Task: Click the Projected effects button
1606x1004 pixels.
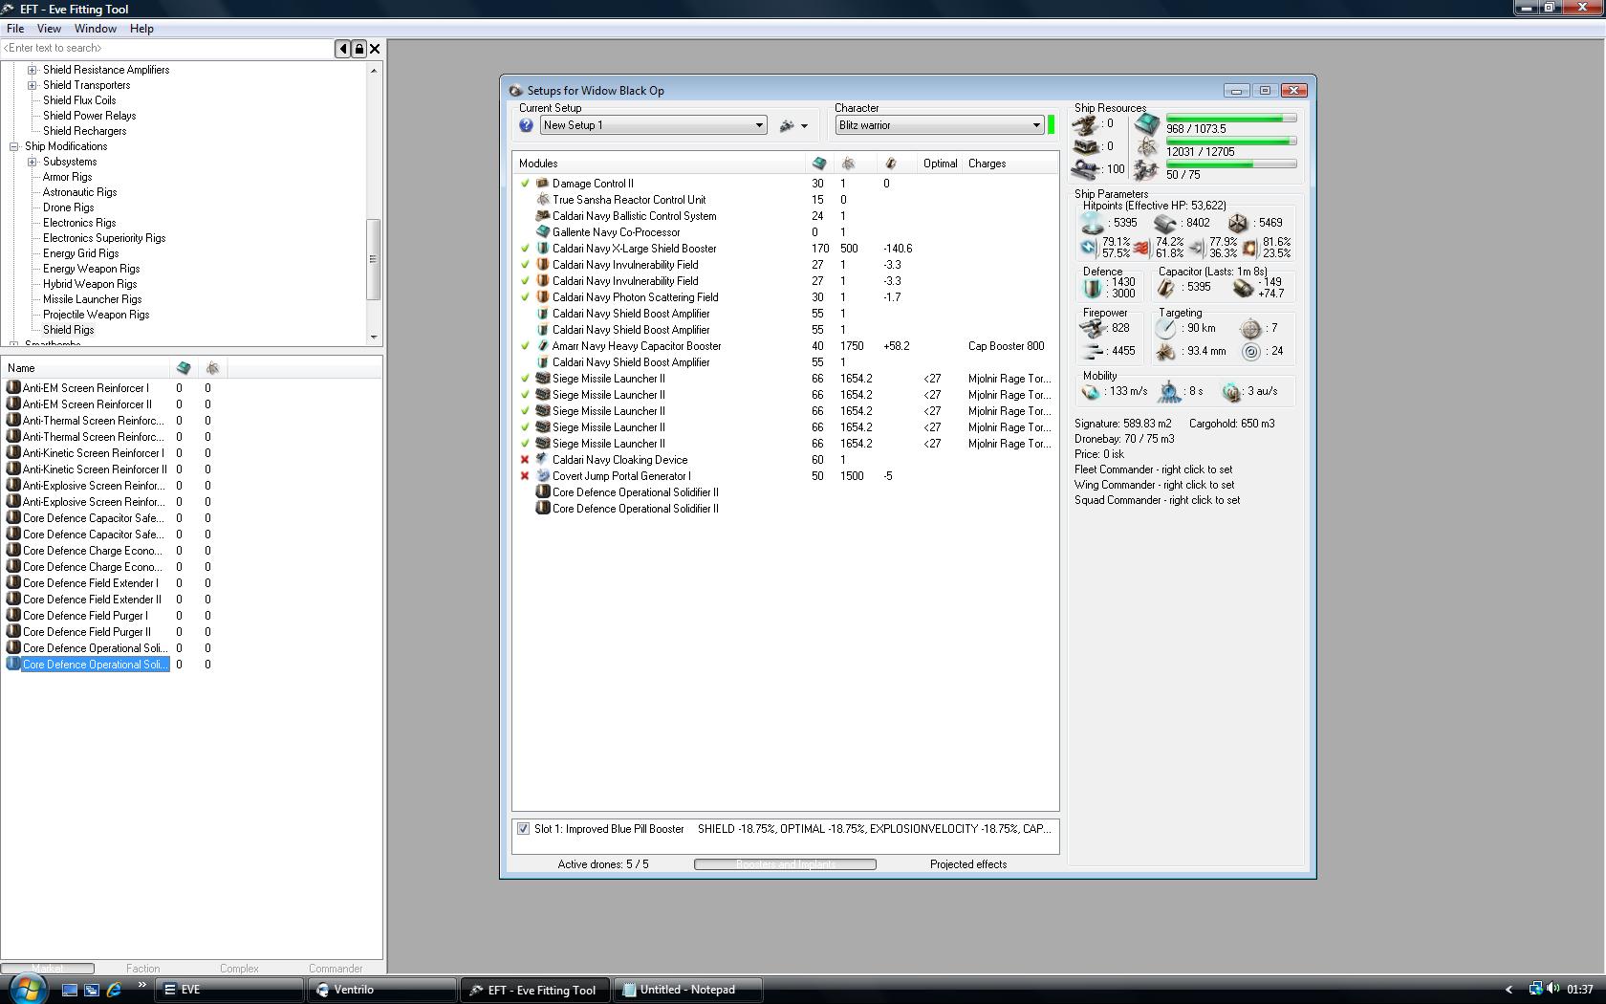Action: pos(968,864)
